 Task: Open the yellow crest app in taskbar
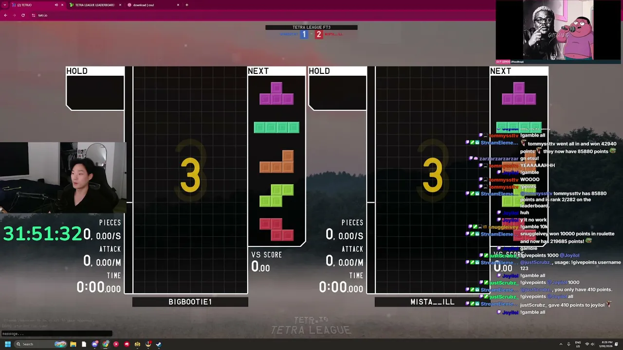pyautogui.click(x=137, y=344)
